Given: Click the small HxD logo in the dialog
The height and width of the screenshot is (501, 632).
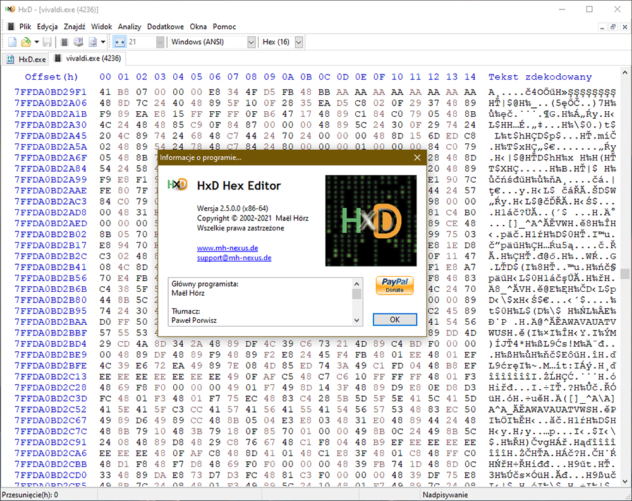Looking at the screenshot, I should [x=178, y=184].
